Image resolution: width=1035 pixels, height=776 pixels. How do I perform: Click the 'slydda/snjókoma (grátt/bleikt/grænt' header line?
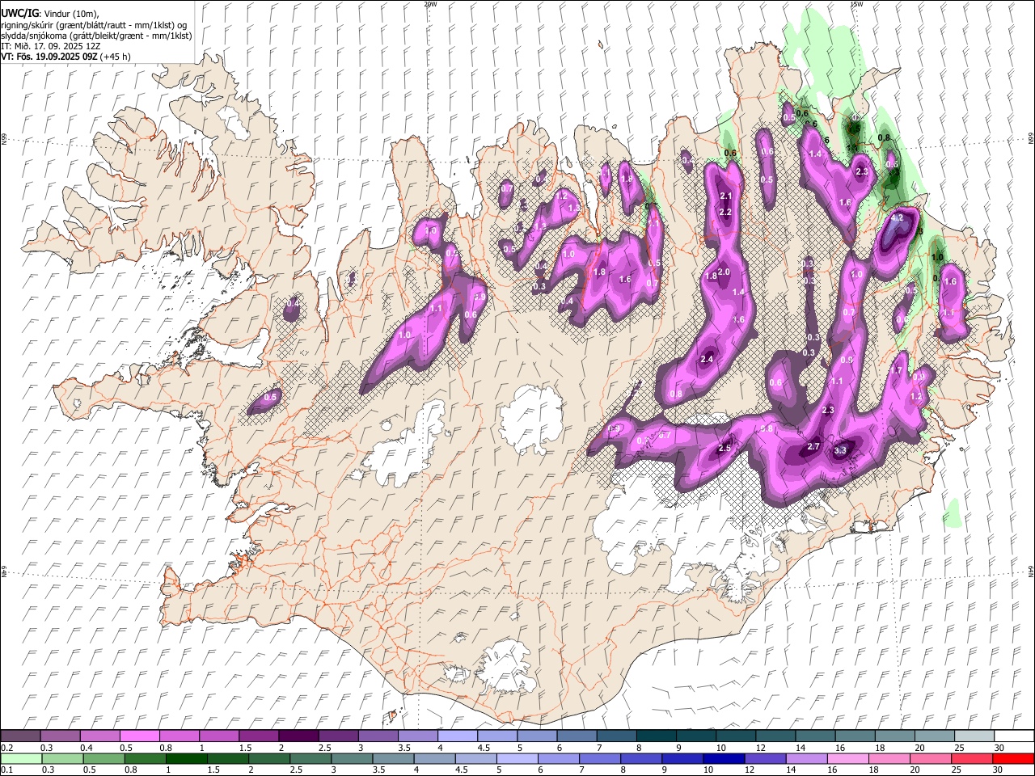(96, 36)
